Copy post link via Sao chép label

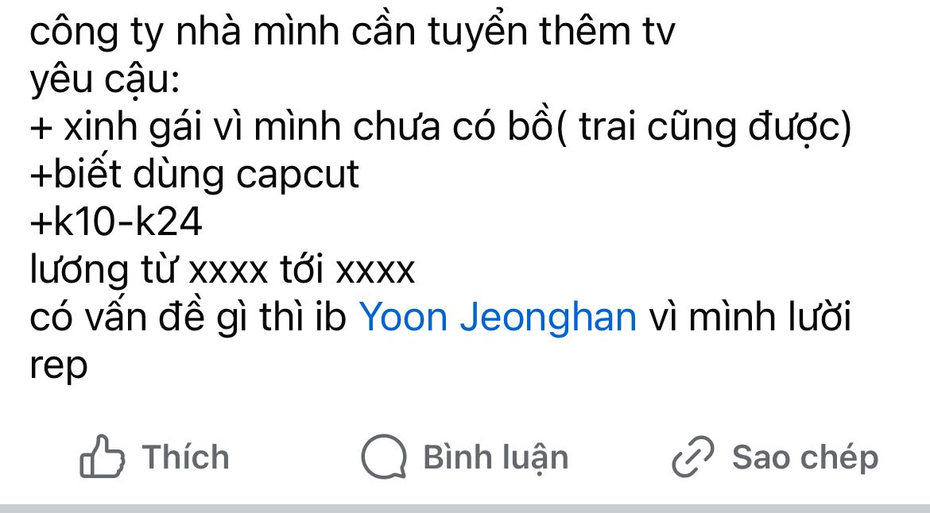pyautogui.click(x=805, y=458)
